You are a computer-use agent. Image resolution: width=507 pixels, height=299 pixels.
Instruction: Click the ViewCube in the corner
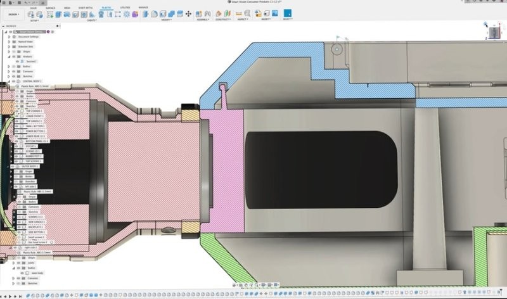[491, 30]
